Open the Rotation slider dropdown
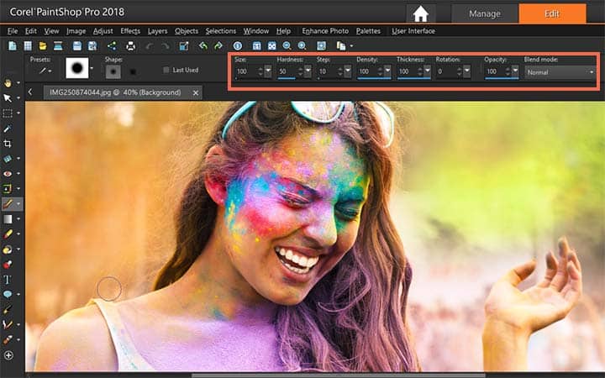 tap(467, 71)
